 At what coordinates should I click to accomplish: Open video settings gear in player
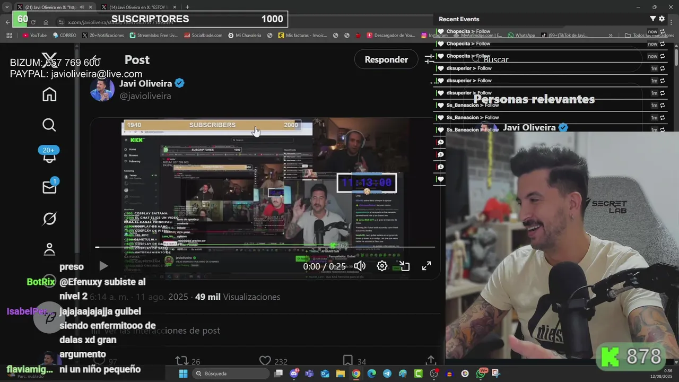point(382,266)
